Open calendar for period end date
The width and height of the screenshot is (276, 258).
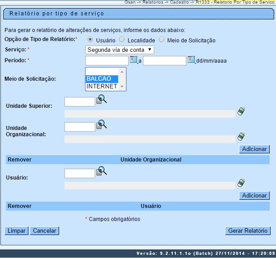pyautogui.click(x=191, y=60)
